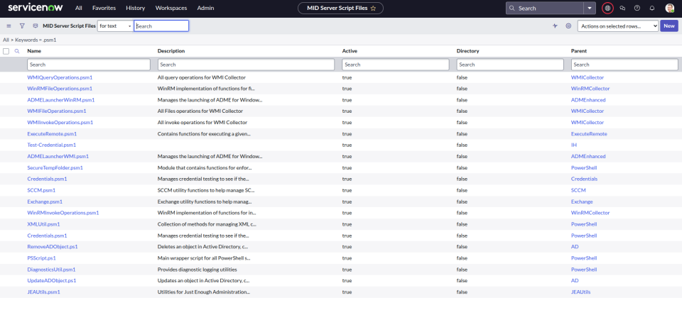This screenshot has width=682, height=310.
Task: Open JEAUtils.psm1 record
Action: pyautogui.click(x=43, y=292)
